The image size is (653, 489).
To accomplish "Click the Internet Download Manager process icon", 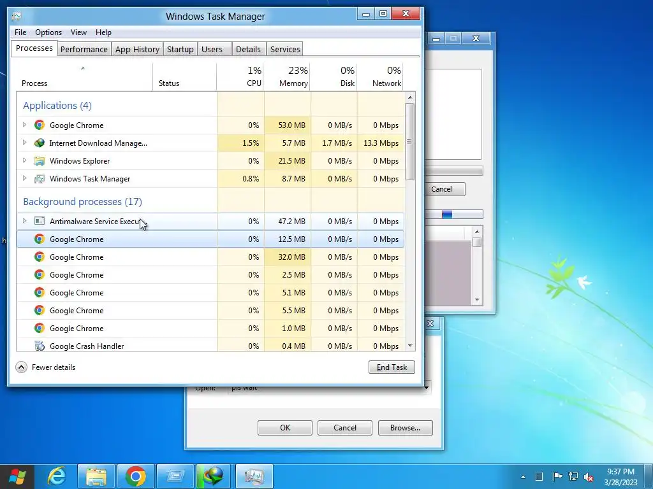I will pyautogui.click(x=40, y=143).
